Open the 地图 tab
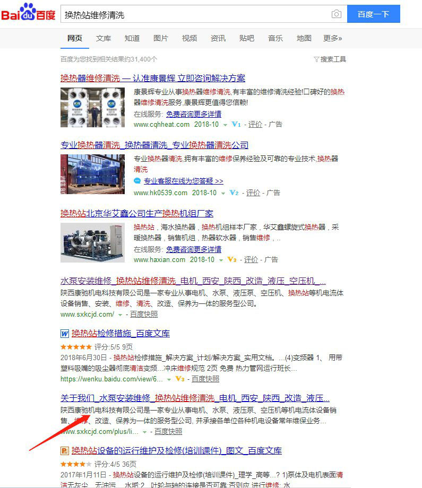 tap(304, 38)
